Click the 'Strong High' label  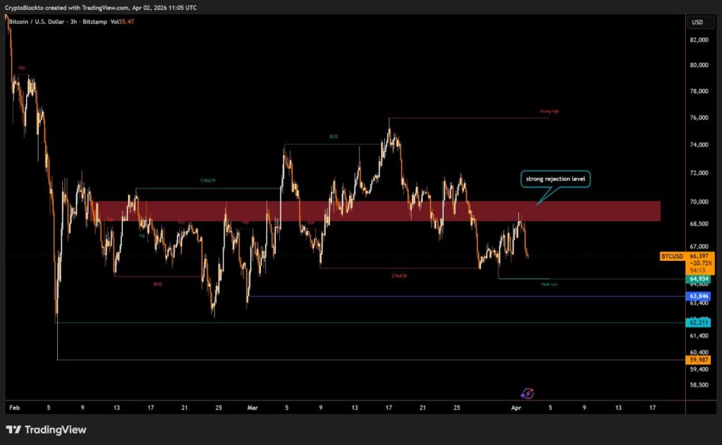point(549,111)
